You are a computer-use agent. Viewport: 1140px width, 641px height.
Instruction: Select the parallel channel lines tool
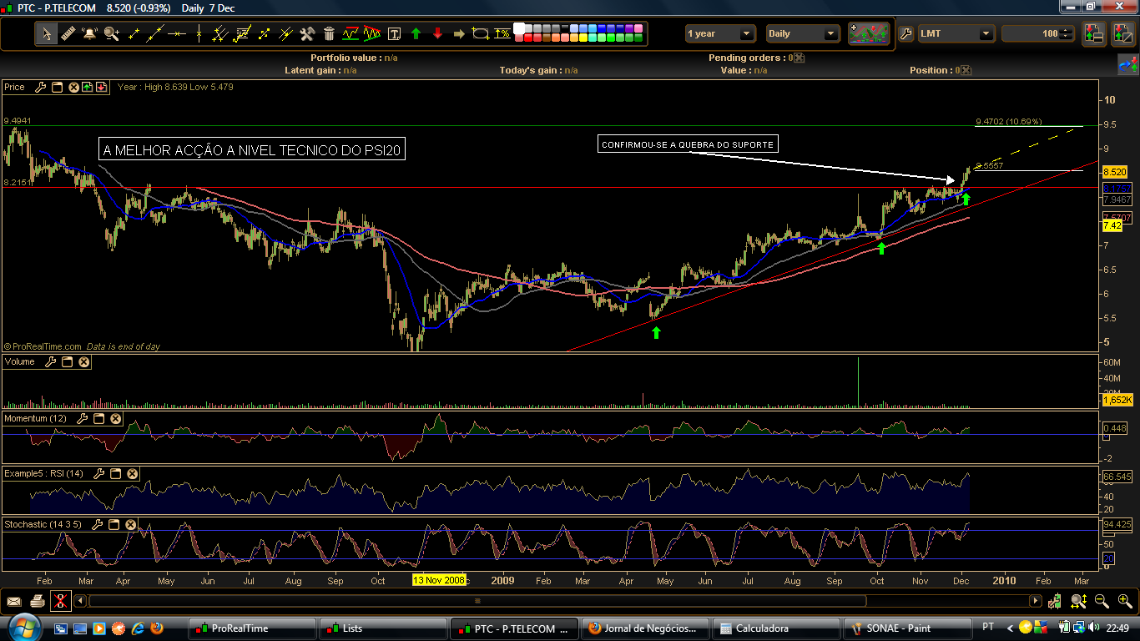click(x=220, y=34)
